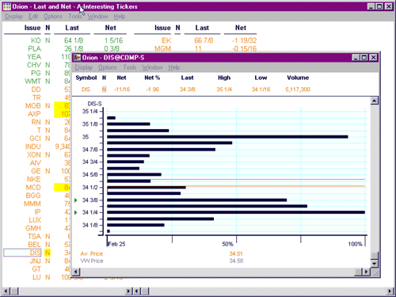
Task: Click Net % column header in DIS window
Action: click(152, 78)
